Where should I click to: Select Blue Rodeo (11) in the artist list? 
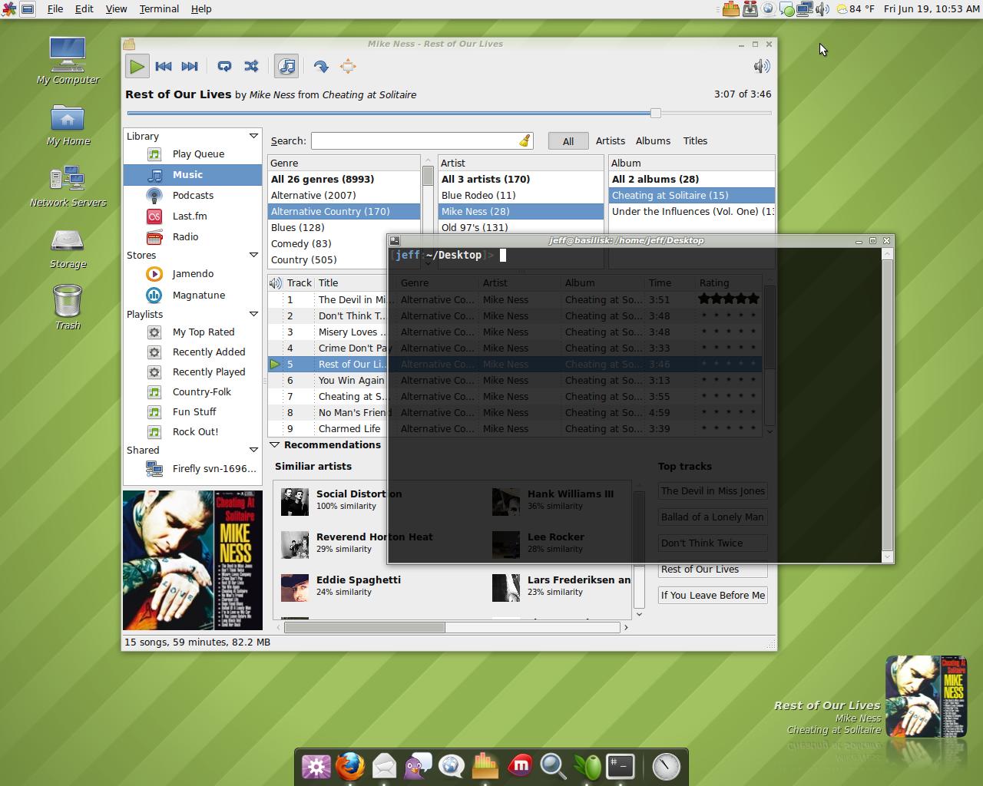click(521, 195)
